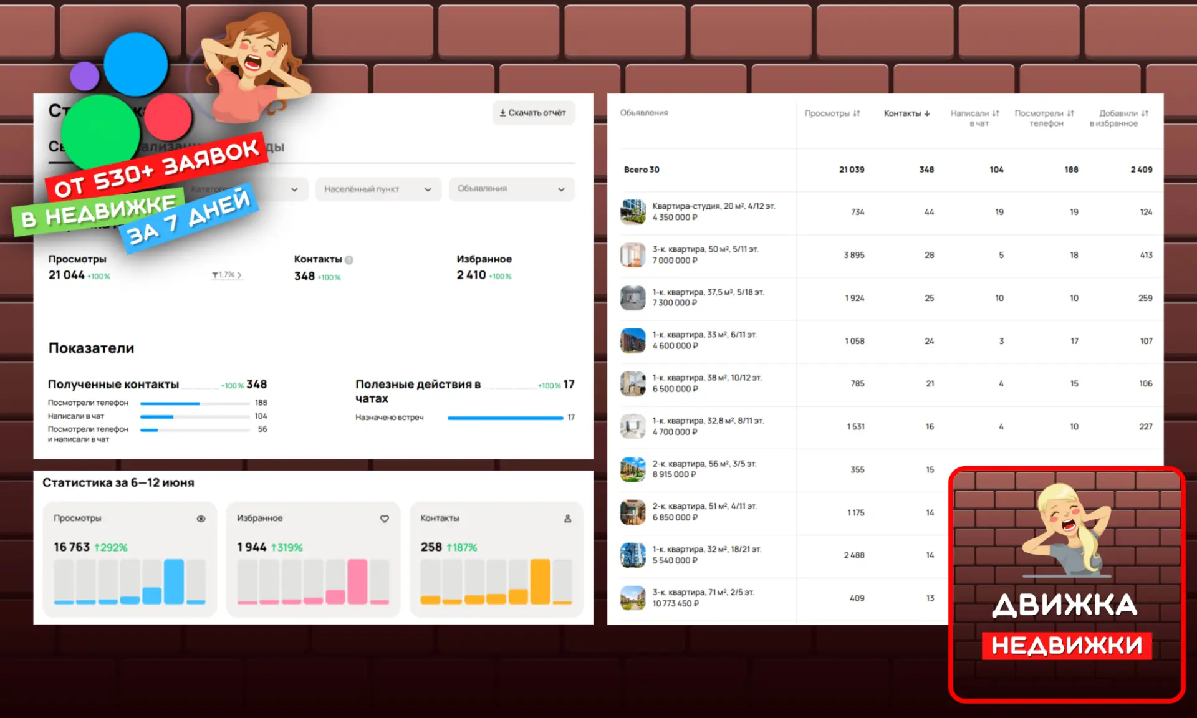This screenshot has width=1197, height=718.
Task: Click listing title 3-к. квартира, 50 м², 5/11 эт.
Action: [705, 249]
